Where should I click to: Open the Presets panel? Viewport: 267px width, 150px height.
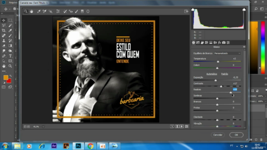click(228, 42)
